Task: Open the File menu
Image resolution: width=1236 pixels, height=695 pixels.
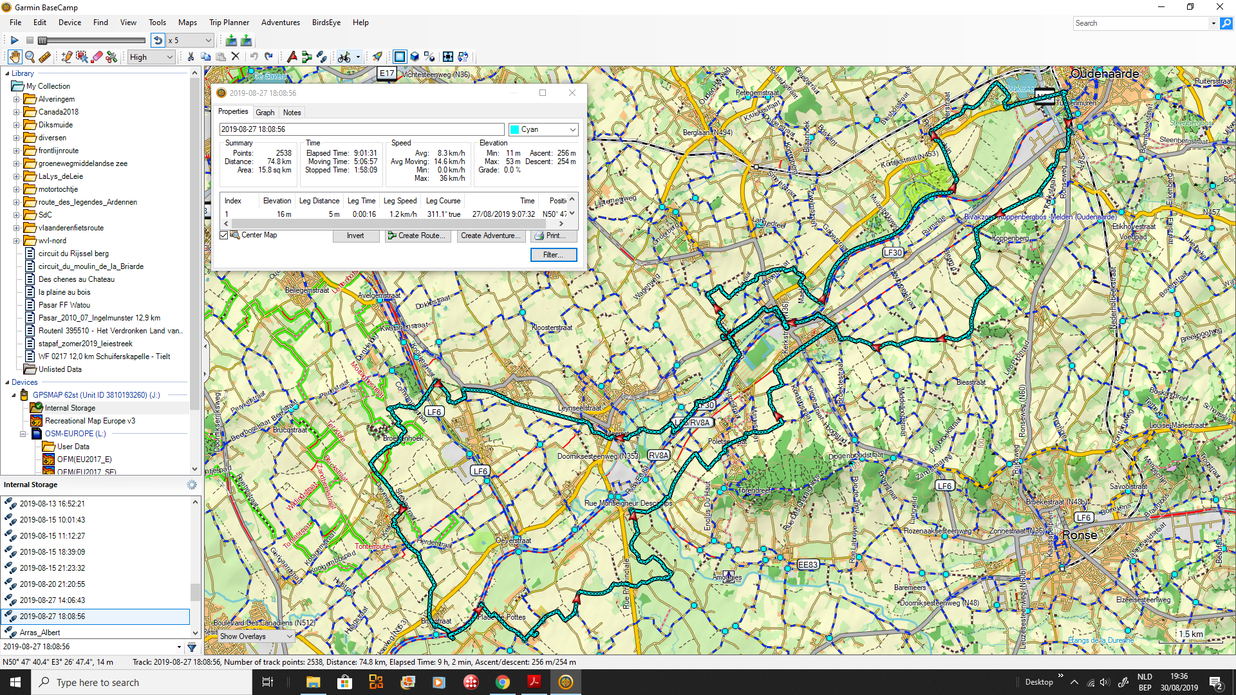Action: 15,23
